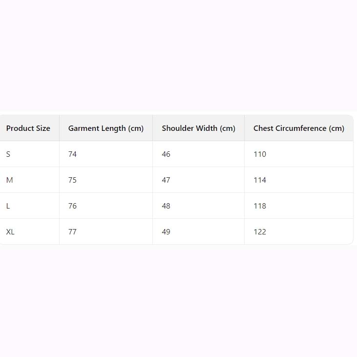Screen dimensions: 357x357
Task: Click shoulder width value 49
Action: (x=166, y=232)
